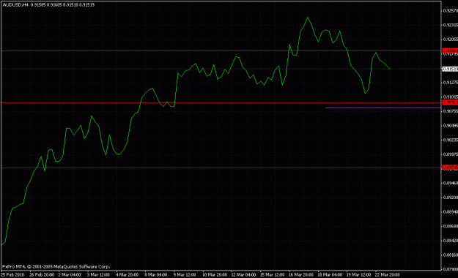The image size is (458, 278).
Task: Select the lower red horizontal line near 0.897
Action: point(221,168)
